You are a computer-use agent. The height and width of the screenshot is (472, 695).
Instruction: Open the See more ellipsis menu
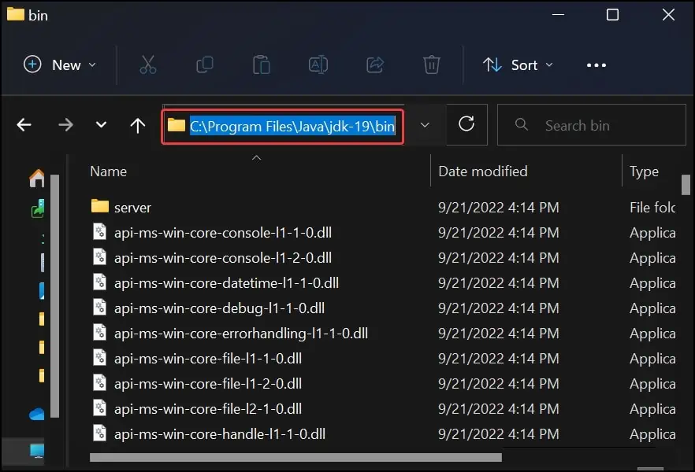tap(596, 65)
